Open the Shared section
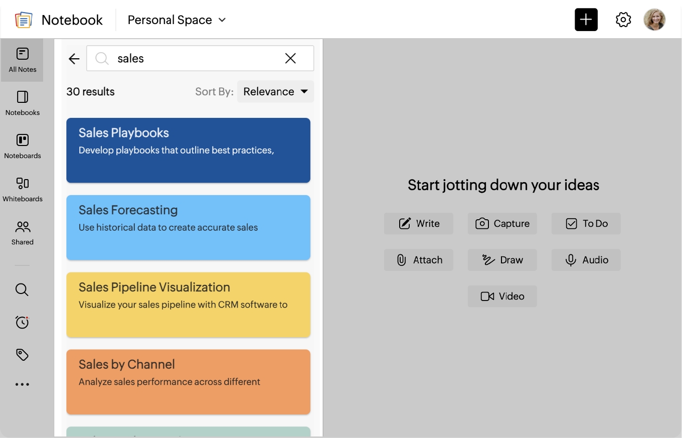The width and height of the screenshot is (682, 438). tap(23, 232)
